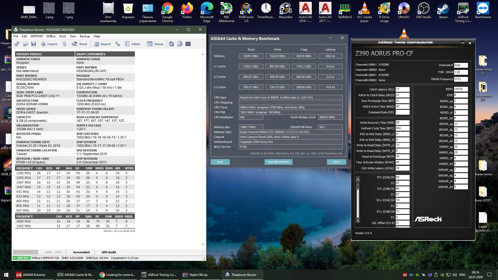
Task: Click the 1600 MHz XMP profile row
Action: point(75,221)
